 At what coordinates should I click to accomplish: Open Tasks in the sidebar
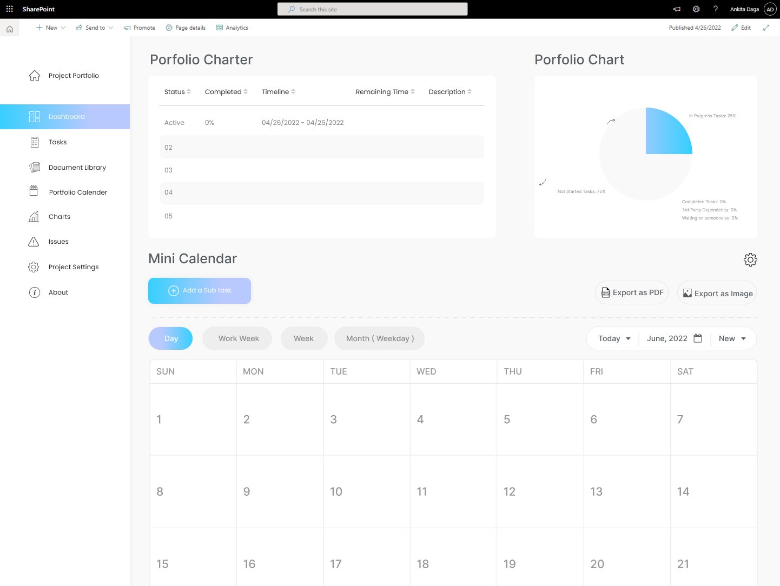click(x=57, y=142)
